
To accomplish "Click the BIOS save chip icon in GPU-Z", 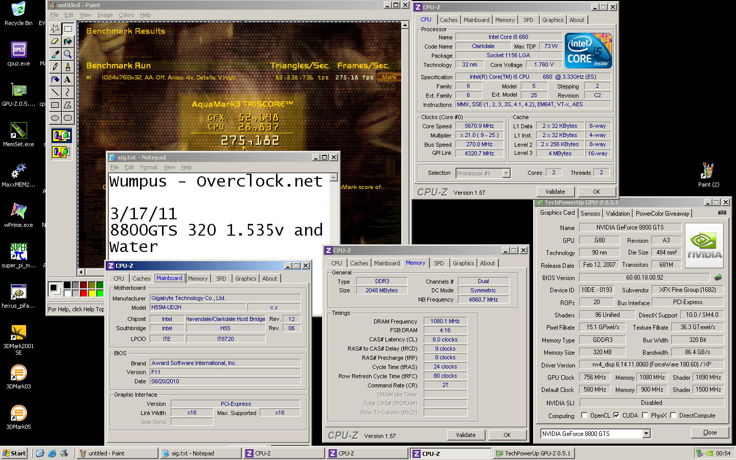I will pos(718,278).
